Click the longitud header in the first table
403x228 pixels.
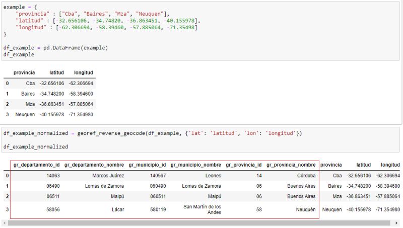[84, 72]
